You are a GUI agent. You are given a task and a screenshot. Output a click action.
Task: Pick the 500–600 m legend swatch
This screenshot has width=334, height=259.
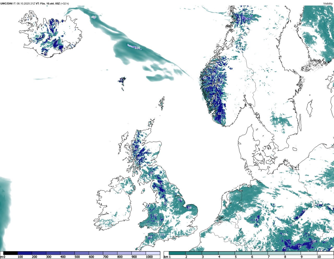pos(82,253)
